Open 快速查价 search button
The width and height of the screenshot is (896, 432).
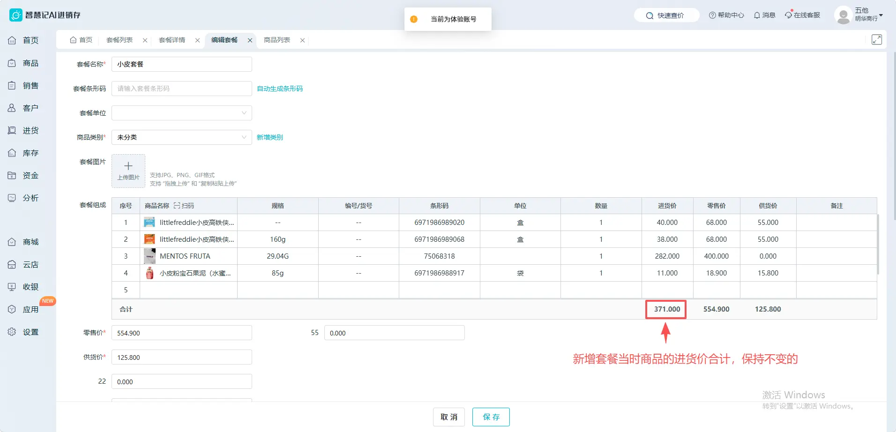(666, 15)
